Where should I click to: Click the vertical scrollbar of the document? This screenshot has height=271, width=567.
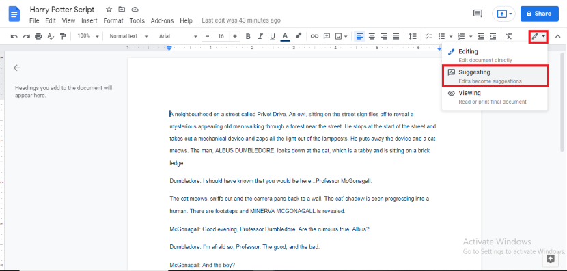(562, 102)
